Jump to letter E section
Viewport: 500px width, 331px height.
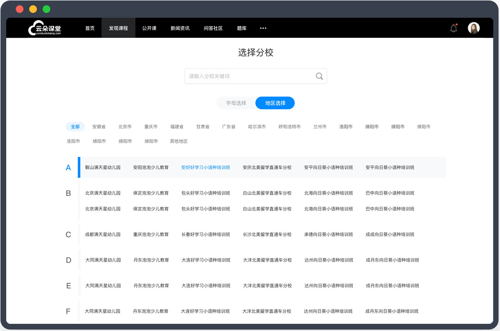[68, 286]
